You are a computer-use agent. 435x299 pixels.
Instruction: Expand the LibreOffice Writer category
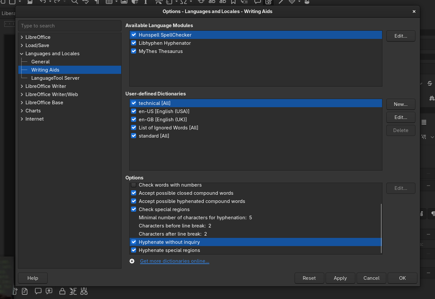click(22, 86)
